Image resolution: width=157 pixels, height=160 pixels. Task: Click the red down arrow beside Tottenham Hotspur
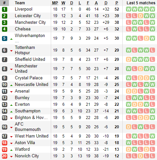(x=11, y=51)
